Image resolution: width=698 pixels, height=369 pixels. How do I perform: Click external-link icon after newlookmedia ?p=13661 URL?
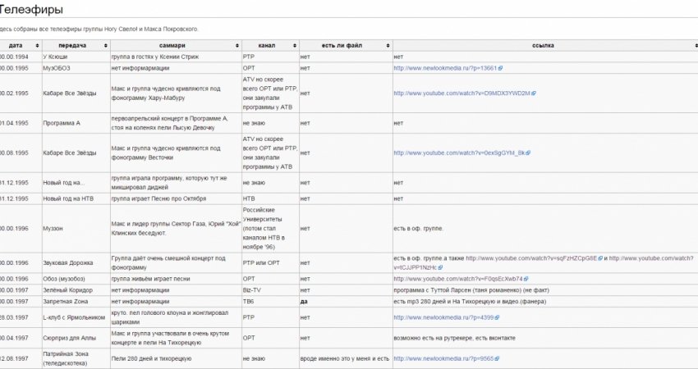[x=500, y=68]
